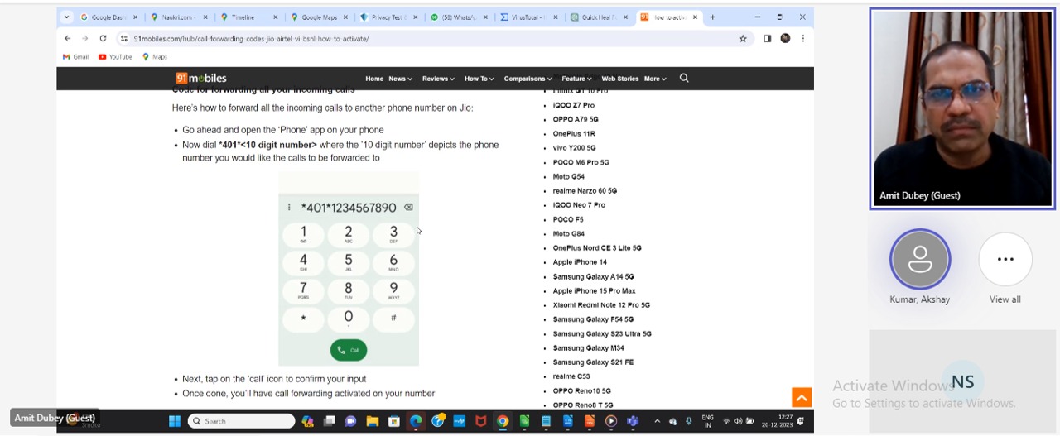Click the Windows taskbar Search box

click(x=241, y=421)
